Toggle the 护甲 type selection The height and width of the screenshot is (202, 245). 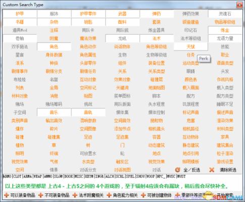pyautogui.click(x=20, y=14)
